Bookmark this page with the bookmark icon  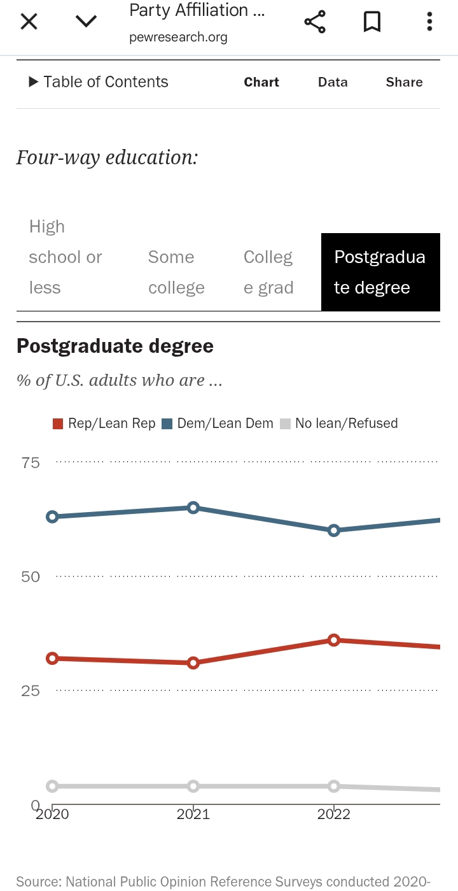pos(371,22)
